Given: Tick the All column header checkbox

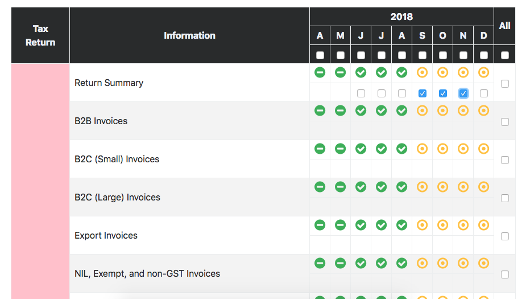Looking at the screenshot, I should (x=505, y=55).
